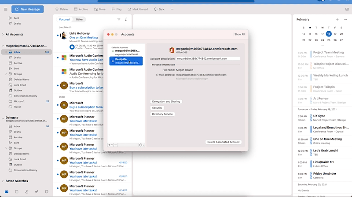The image size is (352, 197).
Task: Open the calendar invite icon under Lidia's email
Action: 72,47
